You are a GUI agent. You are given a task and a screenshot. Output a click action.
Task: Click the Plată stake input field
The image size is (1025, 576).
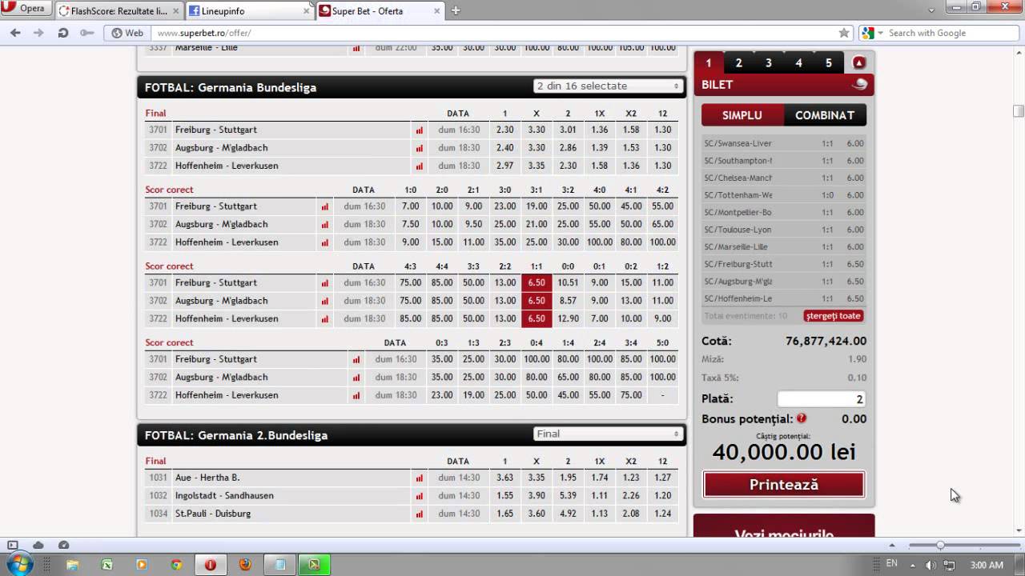tap(822, 399)
